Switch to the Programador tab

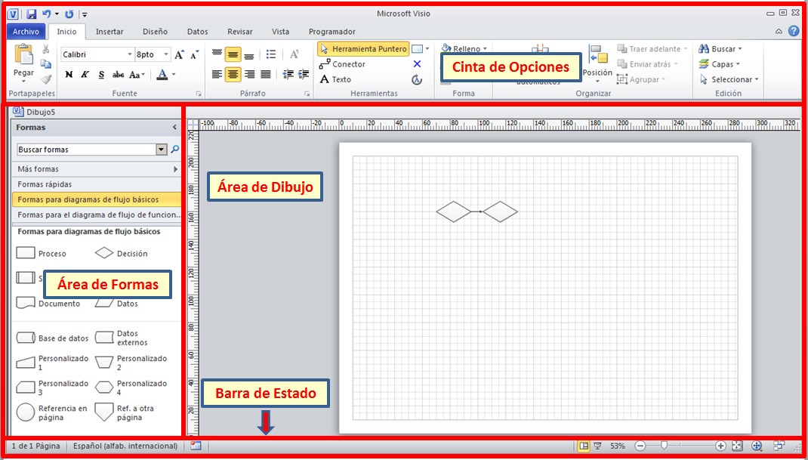pos(332,32)
